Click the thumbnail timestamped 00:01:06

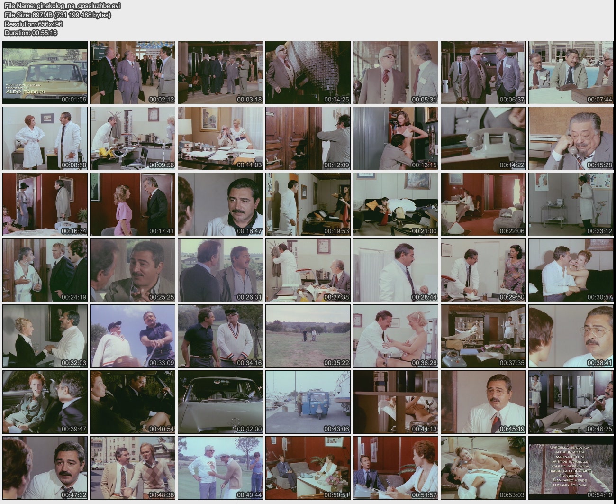pos(45,73)
